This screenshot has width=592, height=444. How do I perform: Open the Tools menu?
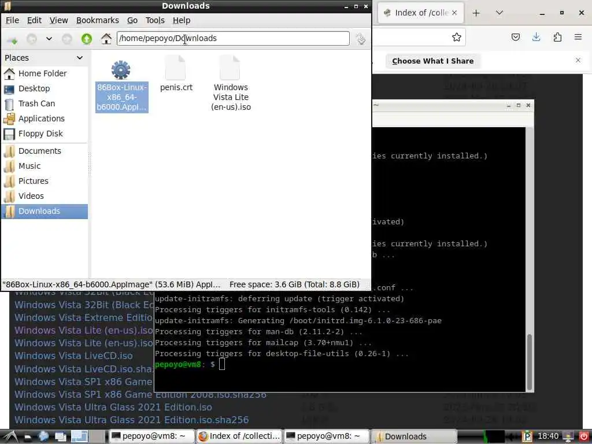(x=155, y=20)
